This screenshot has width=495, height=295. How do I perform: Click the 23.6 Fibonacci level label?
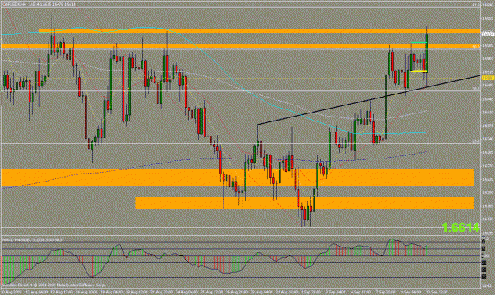(x=476, y=141)
